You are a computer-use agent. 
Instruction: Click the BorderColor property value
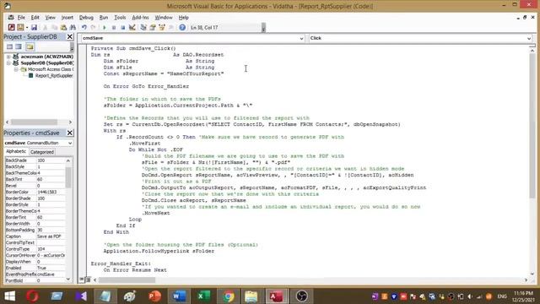pyautogui.click(x=51, y=192)
